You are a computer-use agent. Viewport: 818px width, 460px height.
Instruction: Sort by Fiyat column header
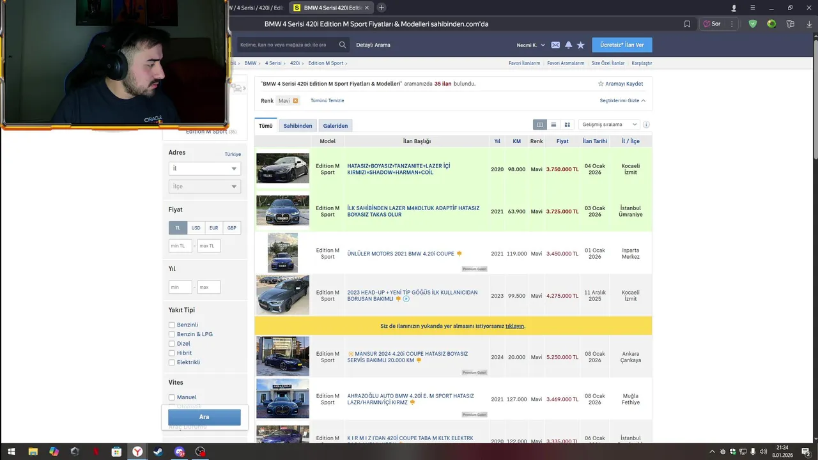coord(562,141)
